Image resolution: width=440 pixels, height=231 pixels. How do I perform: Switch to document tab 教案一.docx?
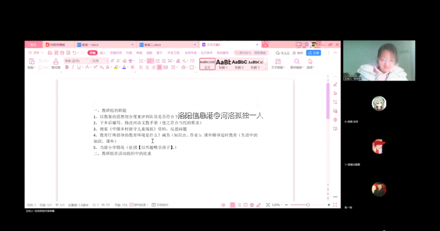105,44
